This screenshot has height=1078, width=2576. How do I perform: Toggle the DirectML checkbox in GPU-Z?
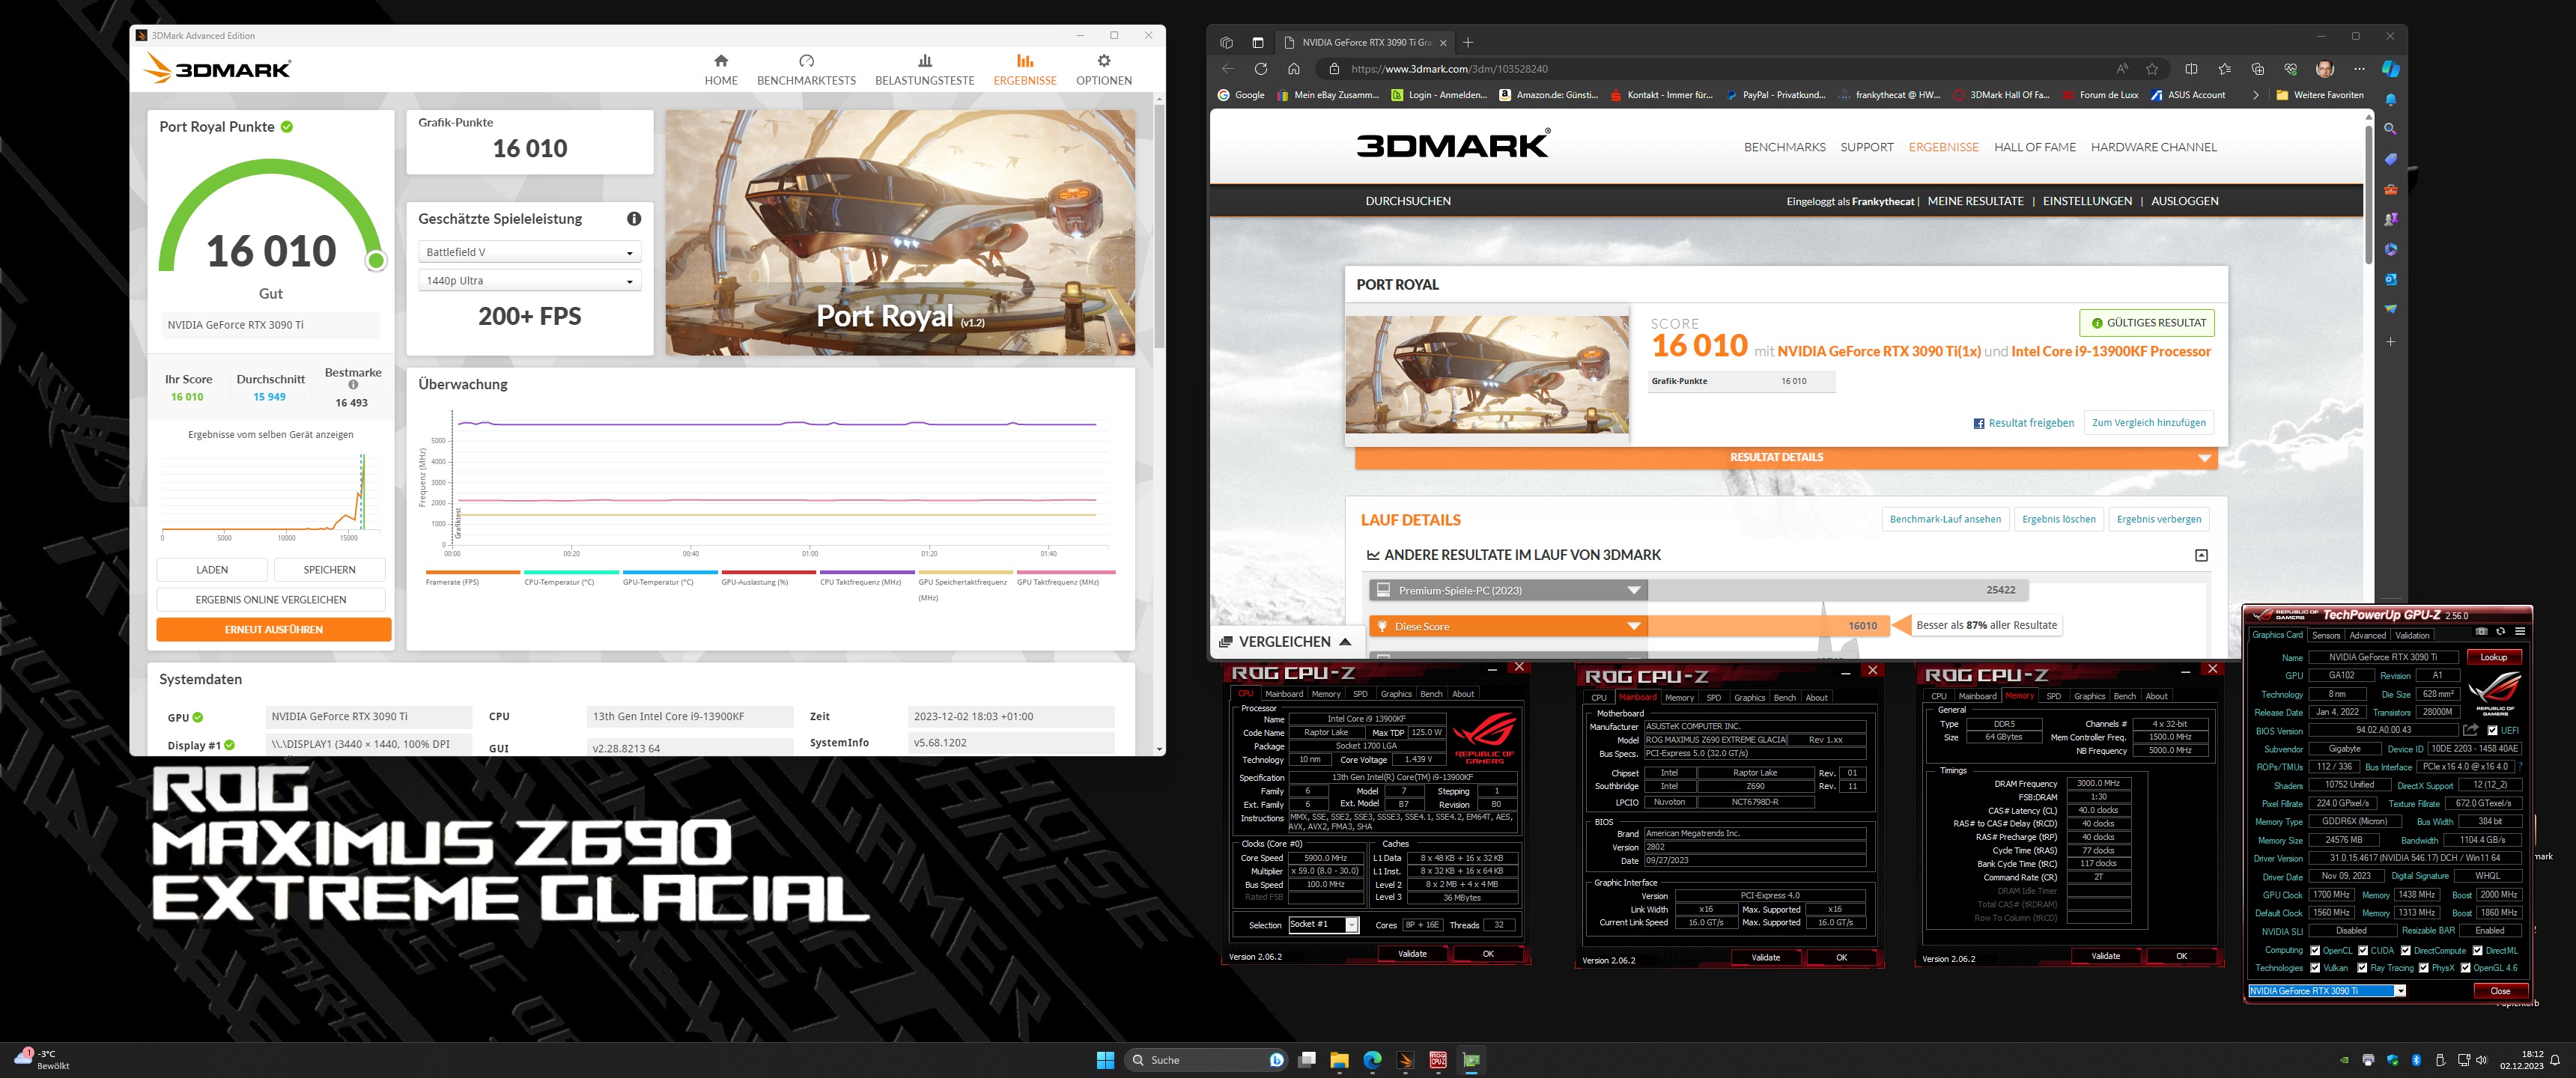pos(2478,951)
